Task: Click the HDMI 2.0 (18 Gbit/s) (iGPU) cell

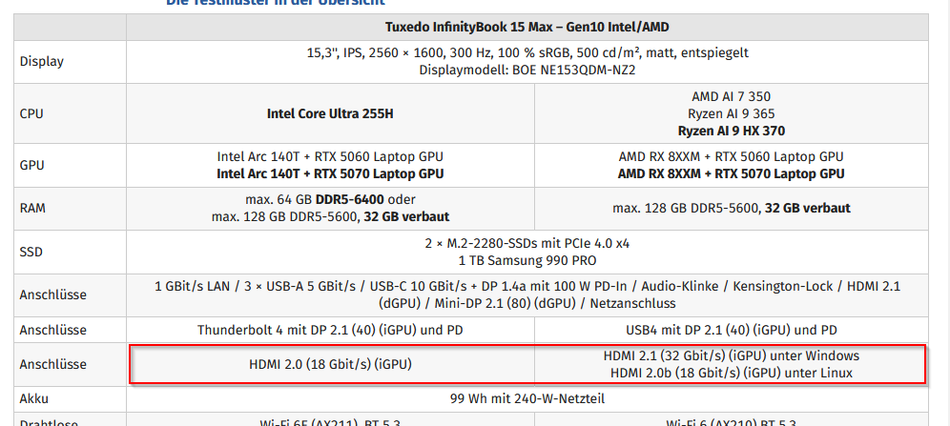Action: point(330,364)
